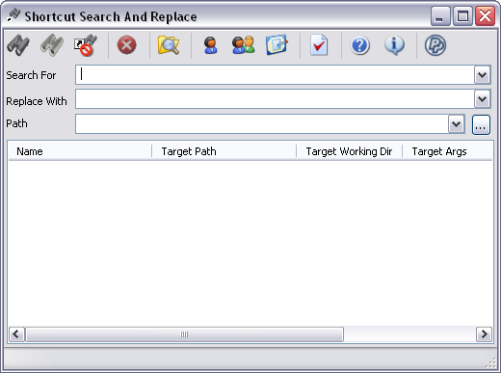This screenshot has height=373, width=501.
Task: Focus the Replace With text field
Action: point(275,99)
